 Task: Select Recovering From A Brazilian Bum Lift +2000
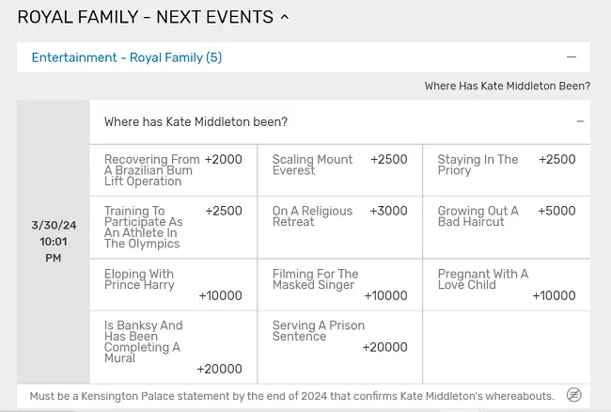point(173,170)
